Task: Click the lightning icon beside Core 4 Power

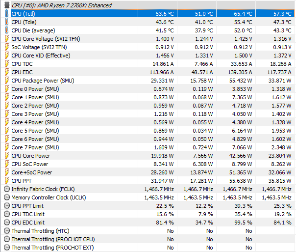Action: [x=6, y=122]
